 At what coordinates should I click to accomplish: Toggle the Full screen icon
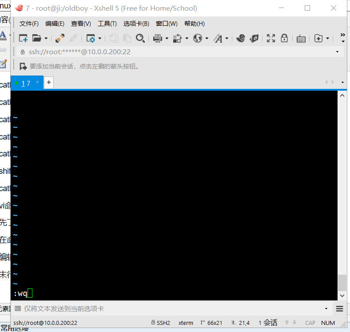point(271,38)
